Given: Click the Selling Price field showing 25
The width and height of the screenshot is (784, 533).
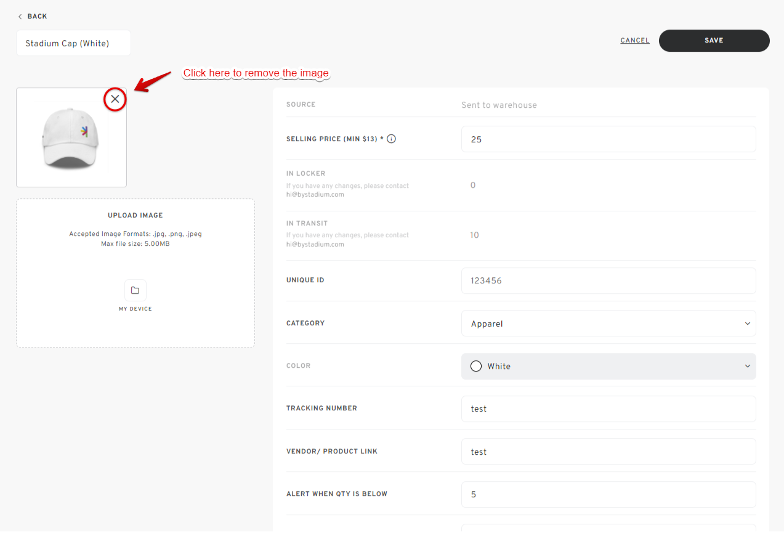Looking at the screenshot, I should click(608, 139).
